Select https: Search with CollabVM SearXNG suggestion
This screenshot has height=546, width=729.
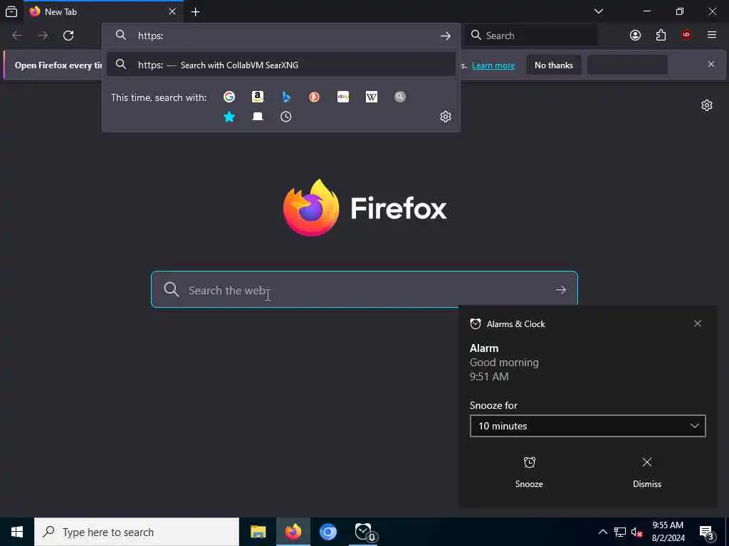(280, 65)
